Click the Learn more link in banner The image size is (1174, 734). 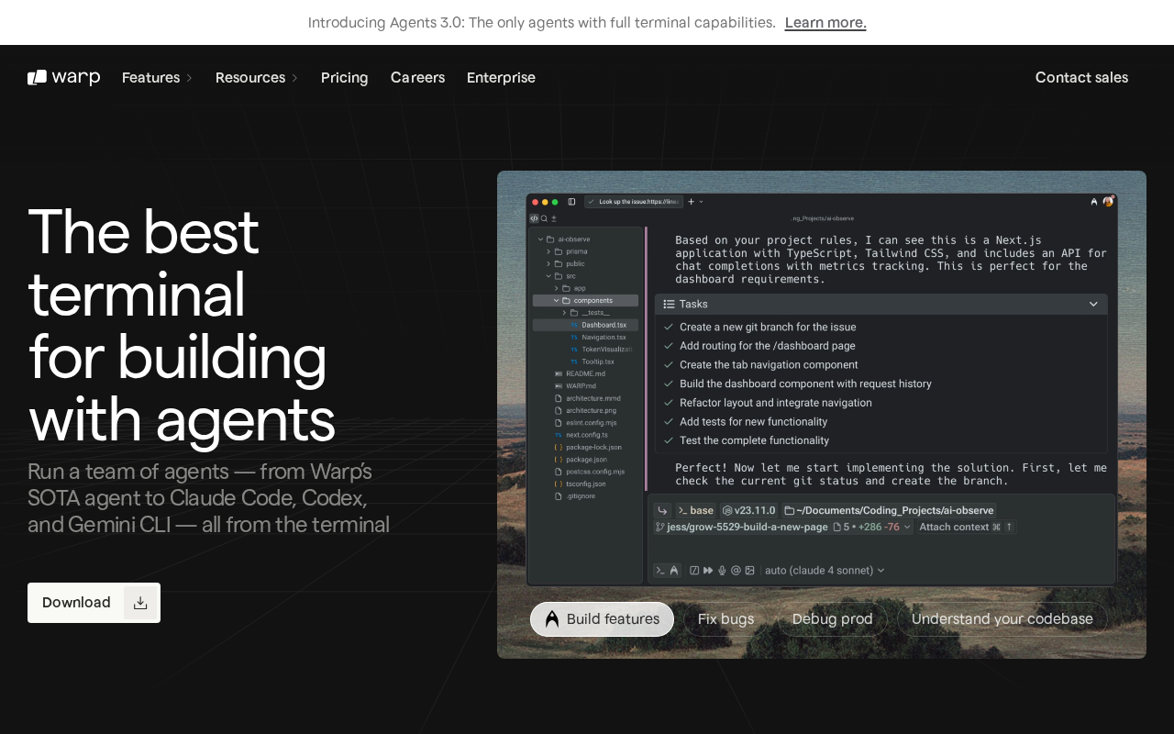pos(825,23)
